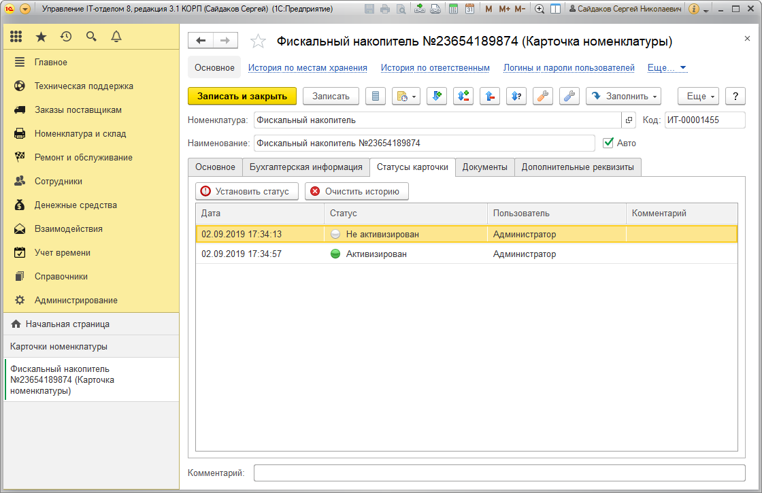This screenshot has height=493, width=762.
Task: Open История по местам хранения link
Action: pyautogui.click(x=308, y=67)
